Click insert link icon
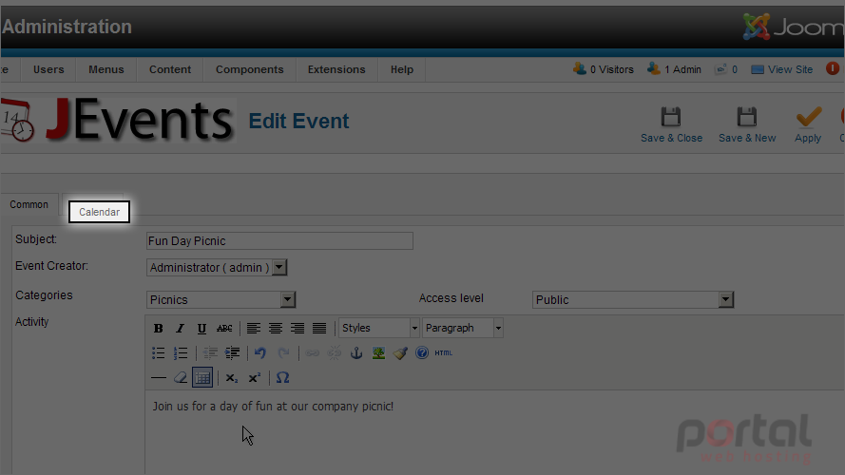This screenshot has height=475, width=845. (x=312, y=353)
